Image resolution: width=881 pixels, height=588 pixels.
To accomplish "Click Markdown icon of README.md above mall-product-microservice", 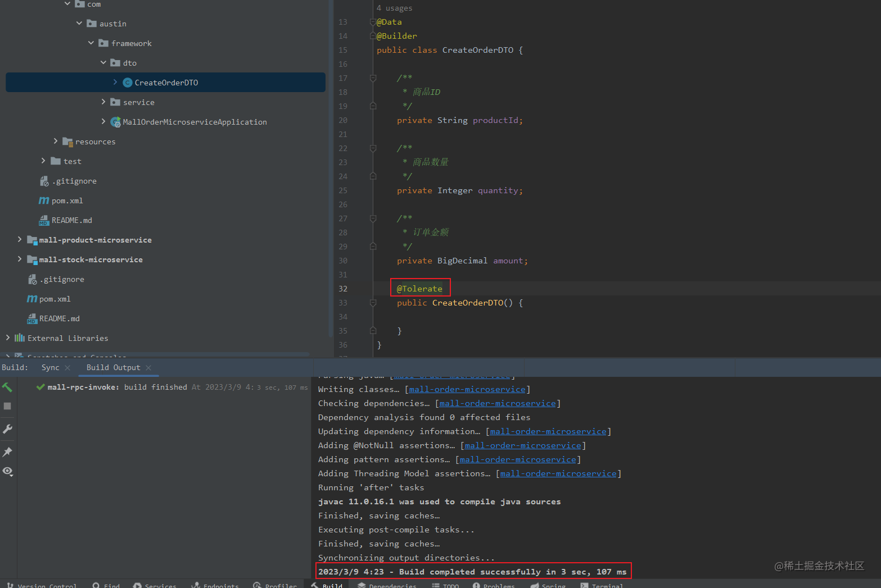I will tap(44, 220).
